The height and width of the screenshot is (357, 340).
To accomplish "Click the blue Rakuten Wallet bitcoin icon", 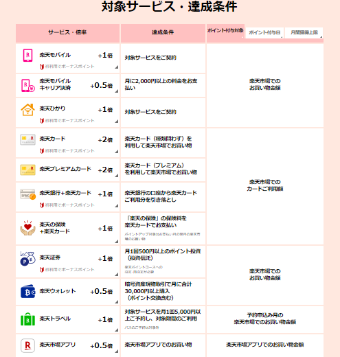I will (x=27, y=291).
